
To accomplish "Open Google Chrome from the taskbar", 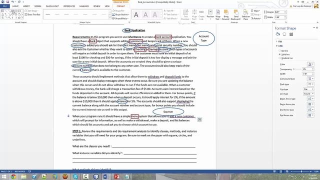I will pyautogui.click(x=13, y=176).
